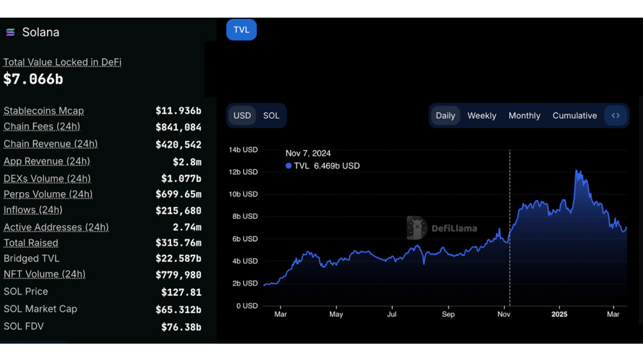Click the $127.81 SOL price value
This screenshot has height=362, width=643.
coord(181,292)
